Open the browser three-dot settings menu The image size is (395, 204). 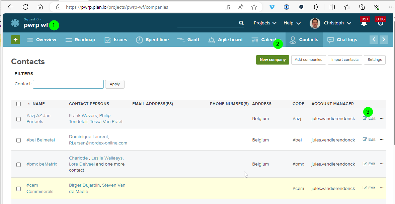[x=391, y=7]
